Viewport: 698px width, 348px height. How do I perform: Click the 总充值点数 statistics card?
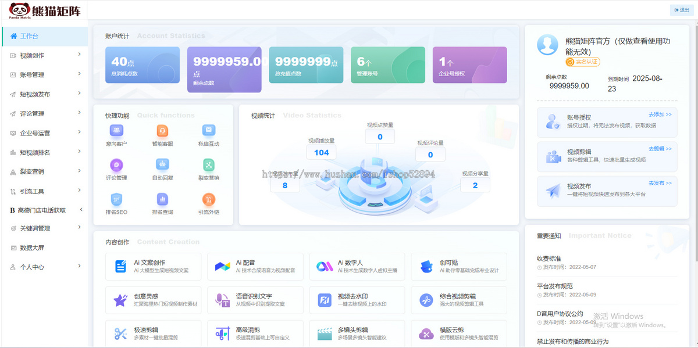click(306, 65)
